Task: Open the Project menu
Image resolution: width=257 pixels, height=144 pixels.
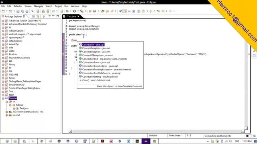Action: click(x=58, y=6)
